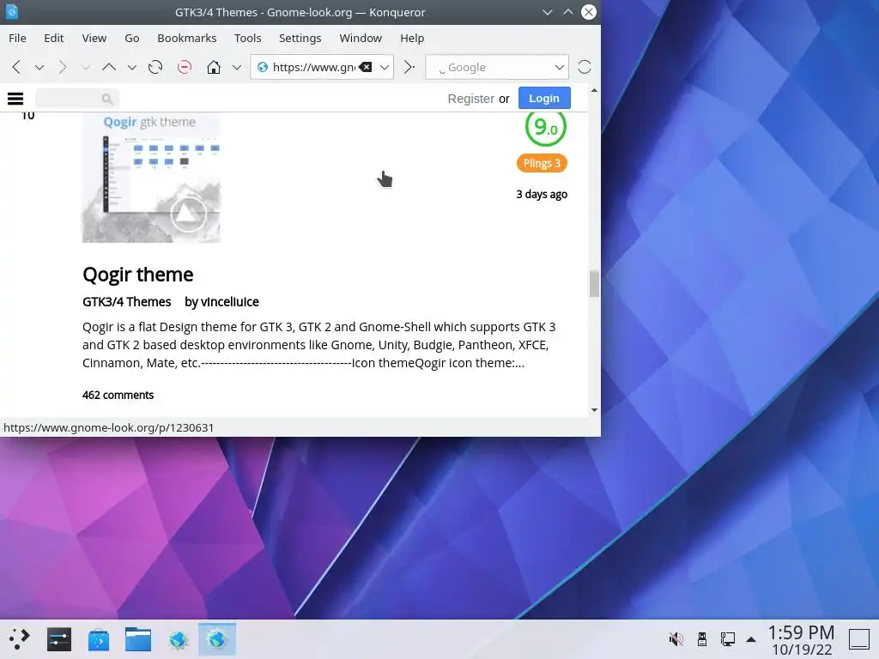This screenshot has height=659, width=879.
Task: Expand hidden system tray icons arrow
Action: [x=751, y=639]
